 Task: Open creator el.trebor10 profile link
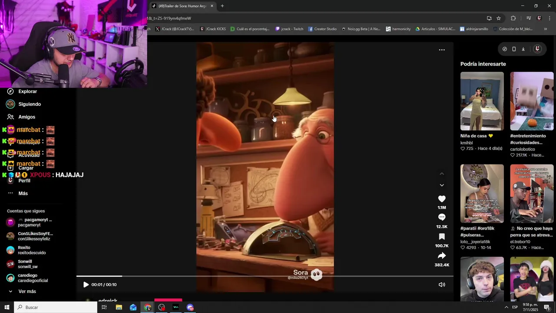click(520, 242)
